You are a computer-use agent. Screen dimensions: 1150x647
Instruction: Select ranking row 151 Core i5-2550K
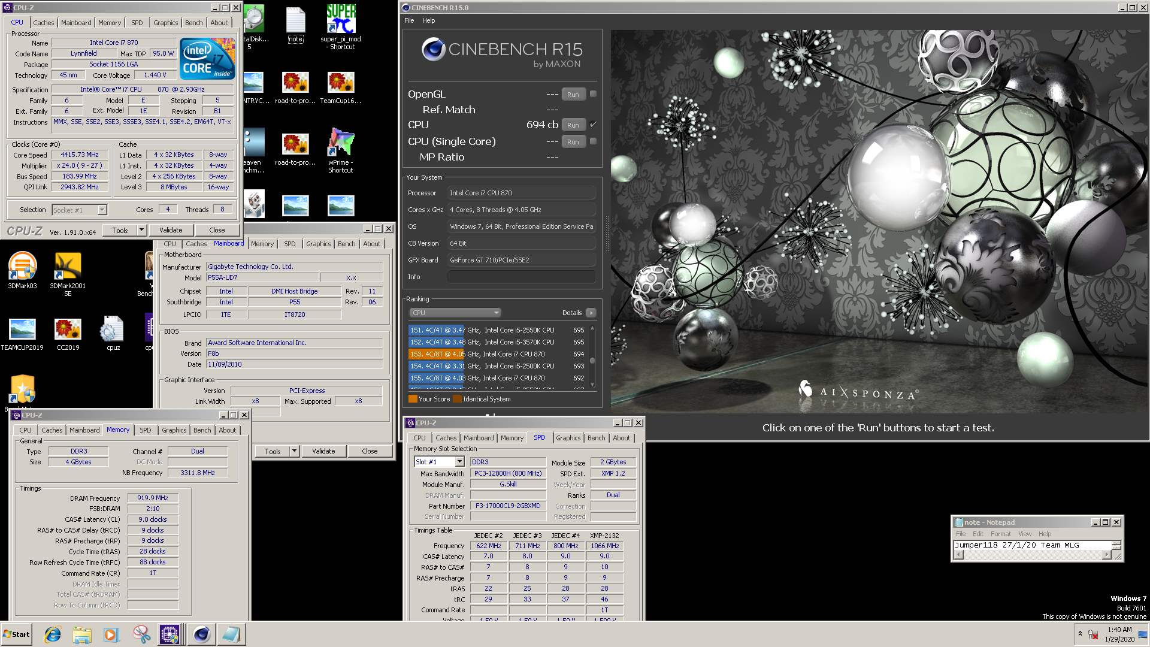497,330
